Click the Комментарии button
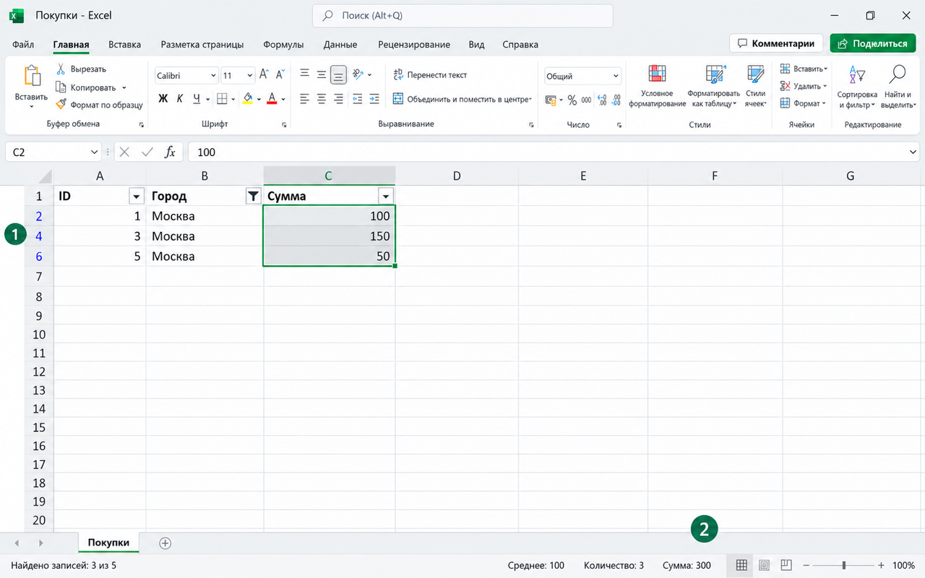The height and width of the screenshot is (578, 925). [776, 43]
